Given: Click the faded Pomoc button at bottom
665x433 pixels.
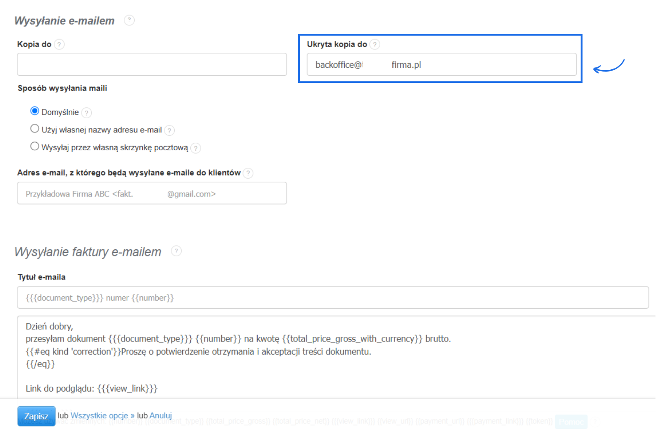Looking at the screenshot, I should click(571, 422).
